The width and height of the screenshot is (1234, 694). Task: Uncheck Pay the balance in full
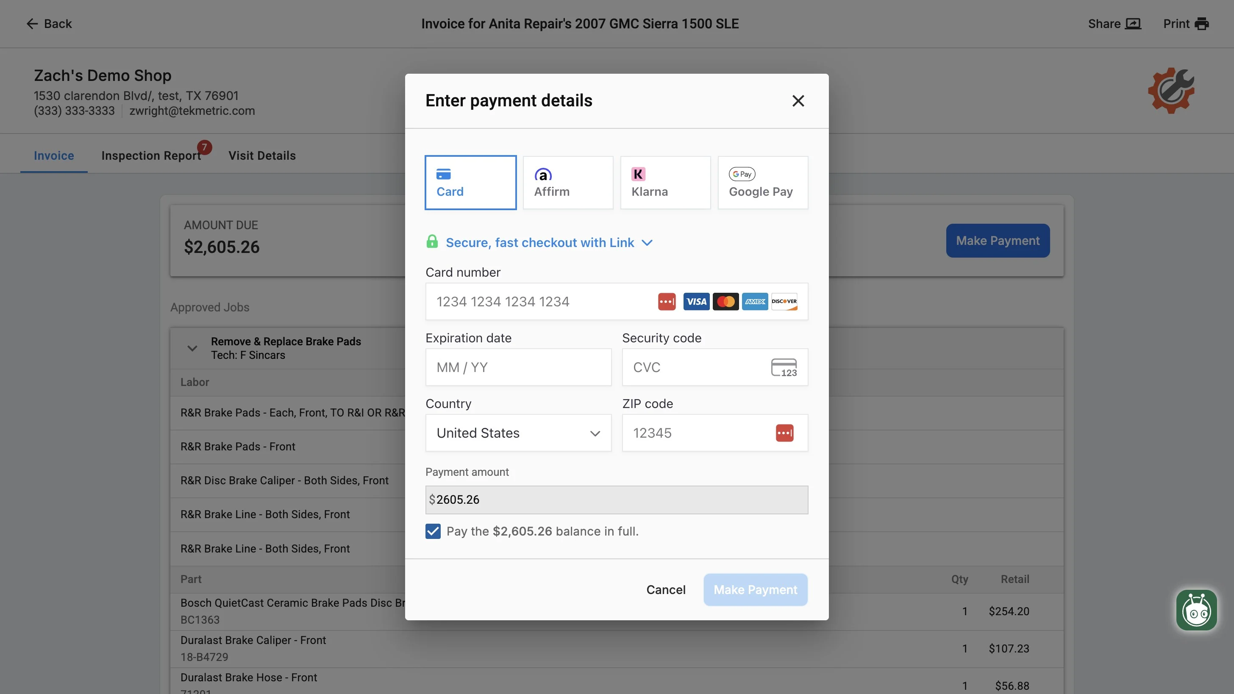point(433,531)
